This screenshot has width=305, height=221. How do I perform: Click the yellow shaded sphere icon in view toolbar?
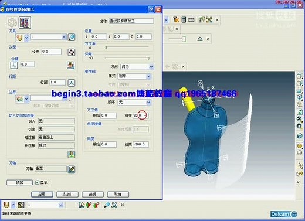pyautogui.click(x=299, y=146)
